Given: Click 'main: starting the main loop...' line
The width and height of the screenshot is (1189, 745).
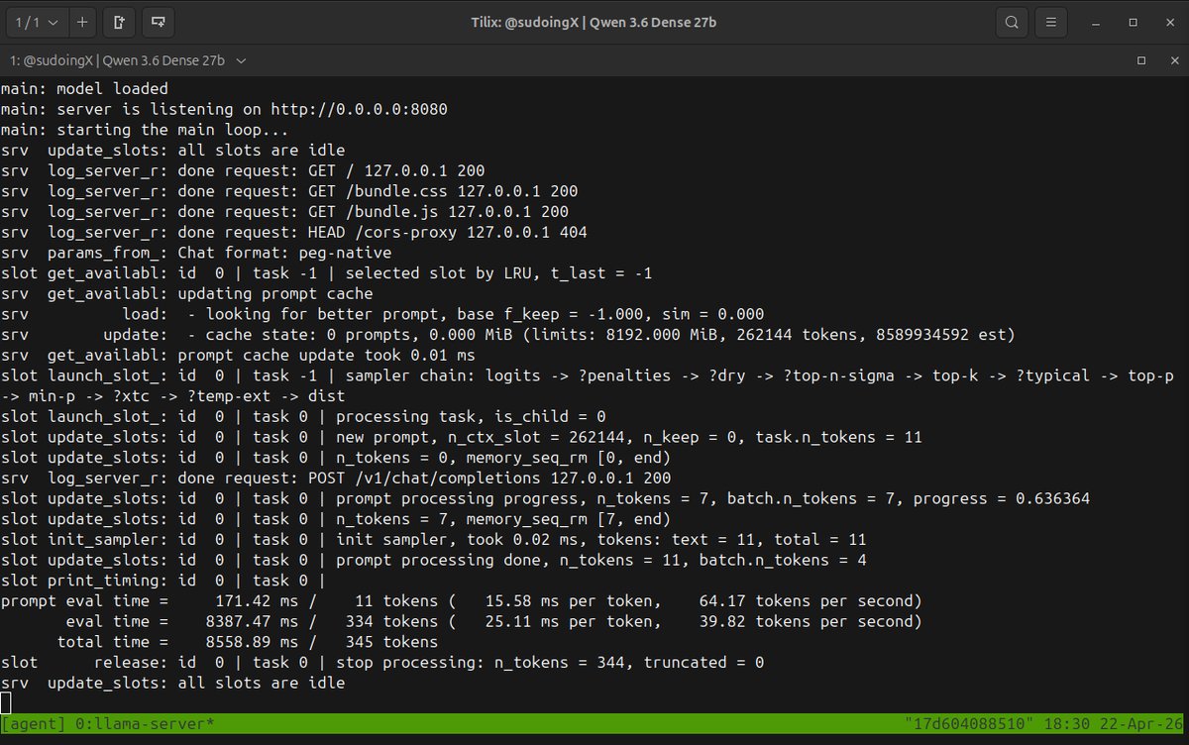Looking at the screenshot, I should tap(145, 130).
